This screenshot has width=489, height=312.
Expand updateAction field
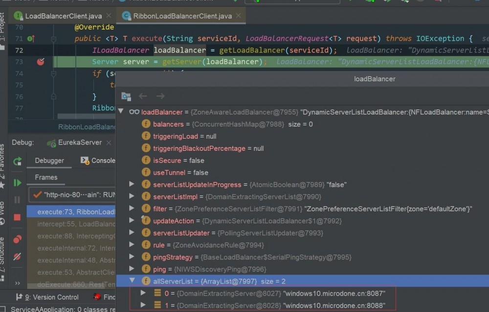tap(132, 221)
